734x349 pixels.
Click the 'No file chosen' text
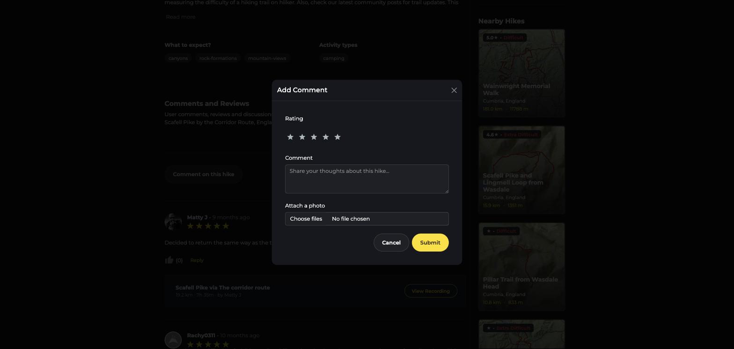click(351, 219)
